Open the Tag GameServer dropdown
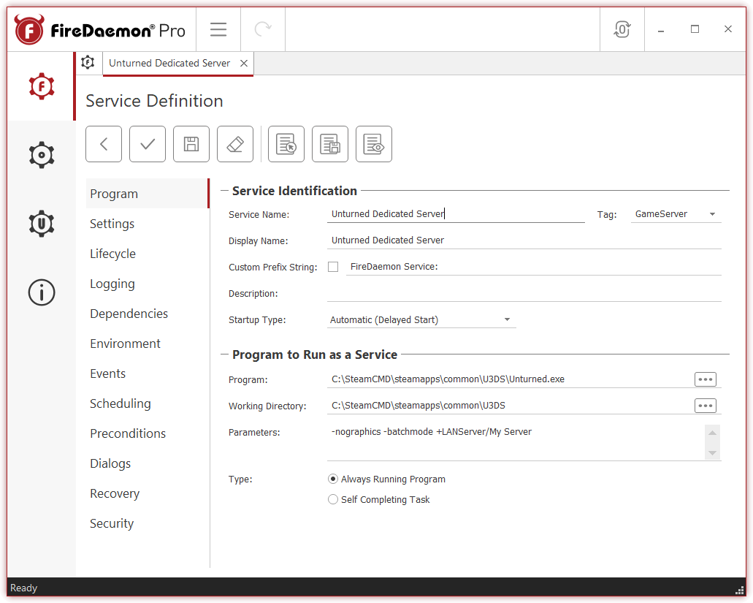 (676, 214)
